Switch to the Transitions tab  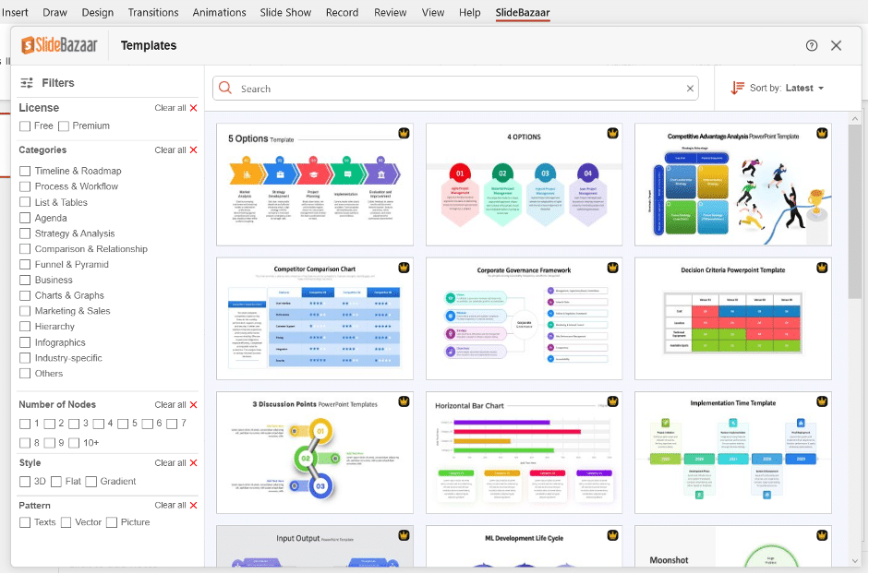coord(153,12)
